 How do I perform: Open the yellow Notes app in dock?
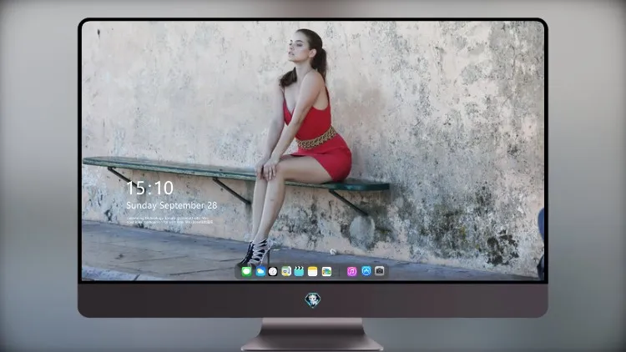313,272
